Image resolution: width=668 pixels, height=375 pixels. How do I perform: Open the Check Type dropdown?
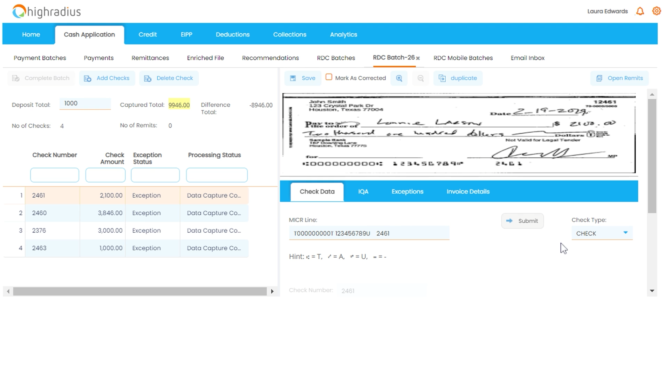coord(626,233)
